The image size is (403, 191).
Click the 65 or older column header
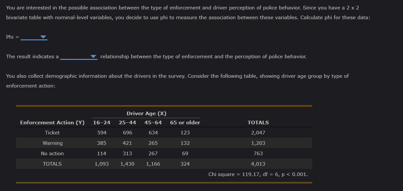tap(185, 122)
